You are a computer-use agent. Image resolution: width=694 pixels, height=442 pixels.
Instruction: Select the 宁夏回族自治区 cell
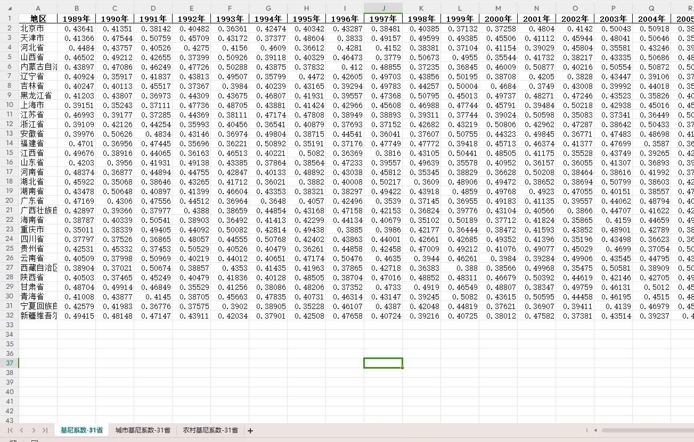coord(38,305)
